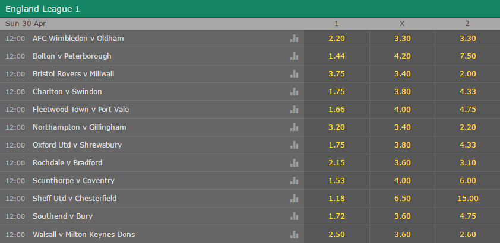View stats icon for Rochdale v Bradford

click(294, 163)
